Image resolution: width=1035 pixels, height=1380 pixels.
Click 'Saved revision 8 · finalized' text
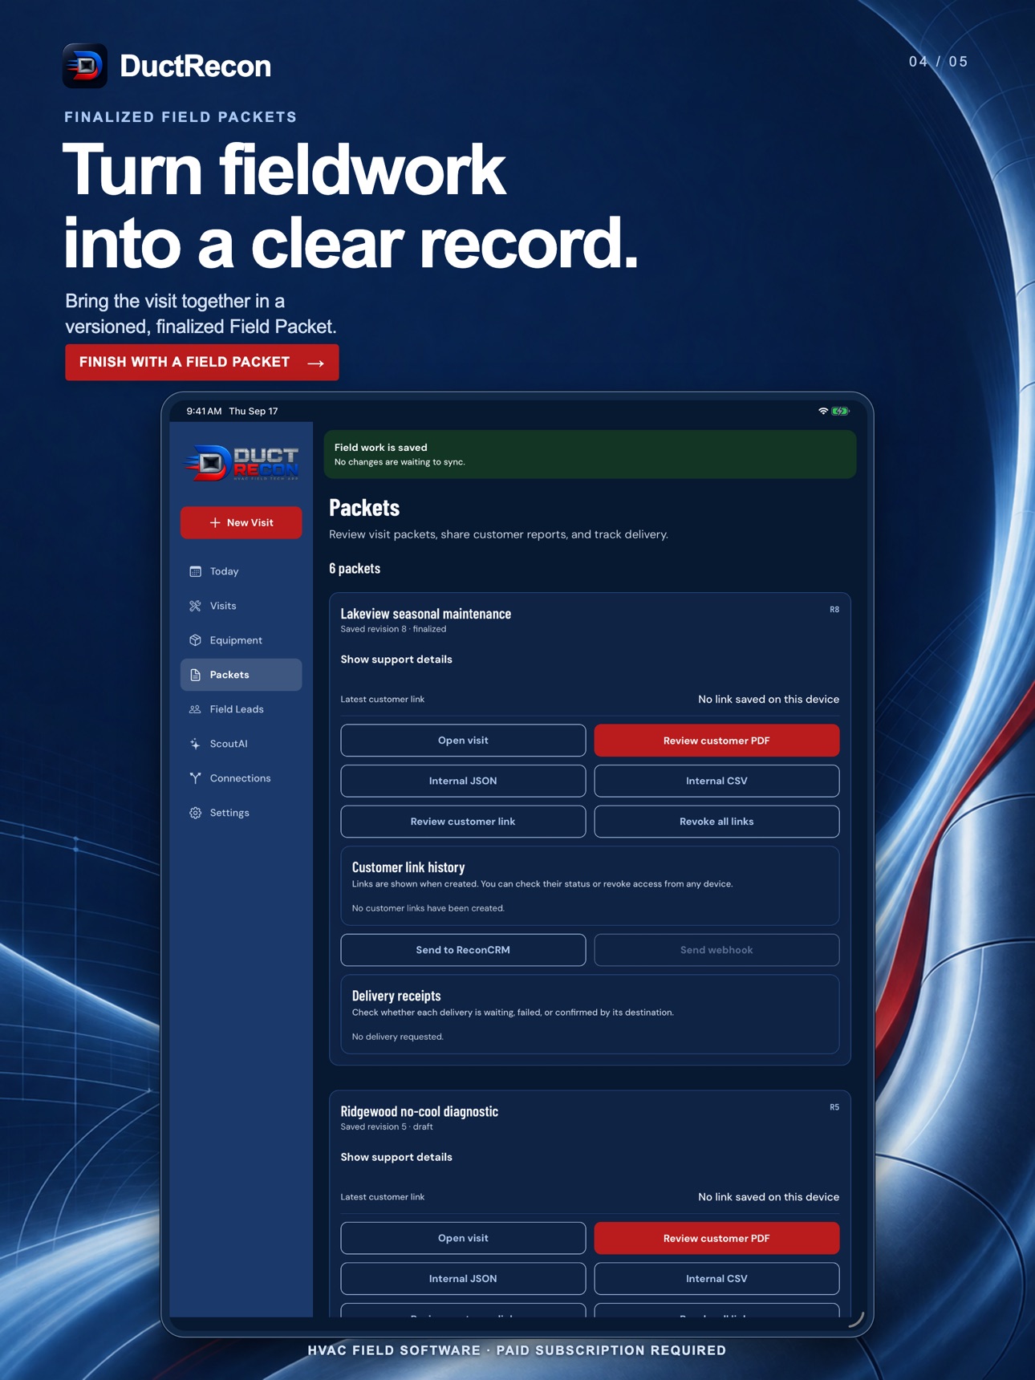tap(393, 629)
